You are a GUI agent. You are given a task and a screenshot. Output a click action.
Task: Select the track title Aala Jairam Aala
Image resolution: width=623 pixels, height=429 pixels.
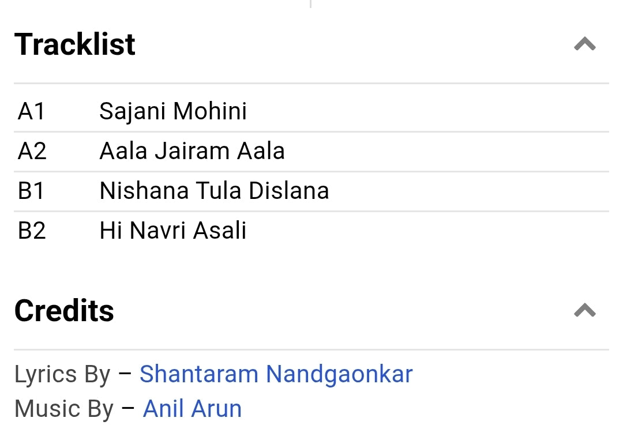pyautogui.click(x=192, y=151)
